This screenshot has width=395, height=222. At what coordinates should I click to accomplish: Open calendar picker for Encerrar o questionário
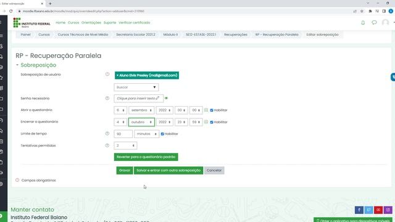tap(206, 122)
